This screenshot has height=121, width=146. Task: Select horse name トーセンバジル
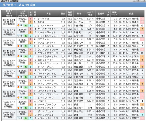coord(46,46)
